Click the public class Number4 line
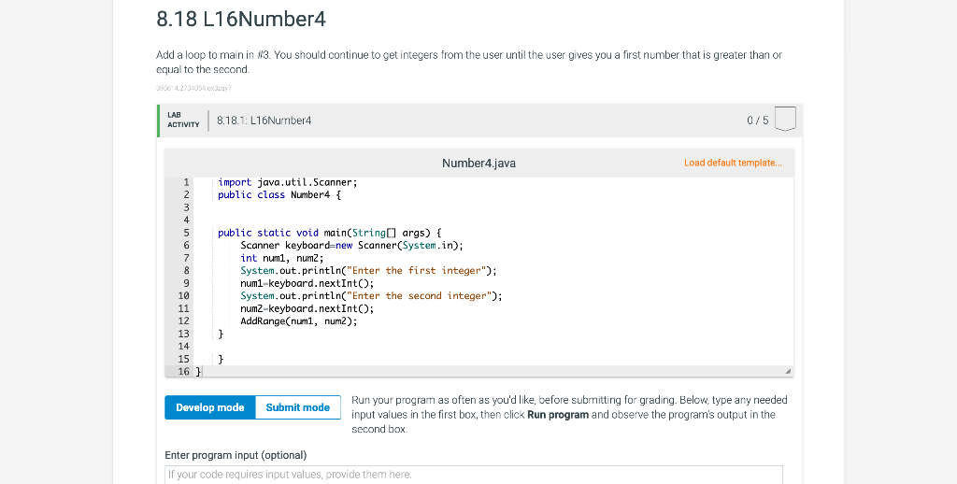 [x=279, y=194]
